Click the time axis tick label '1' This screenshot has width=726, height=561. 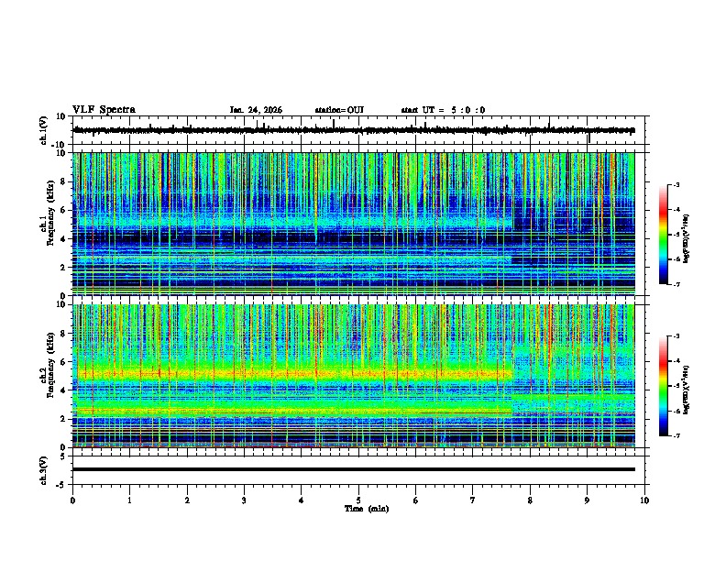point(129,500)
